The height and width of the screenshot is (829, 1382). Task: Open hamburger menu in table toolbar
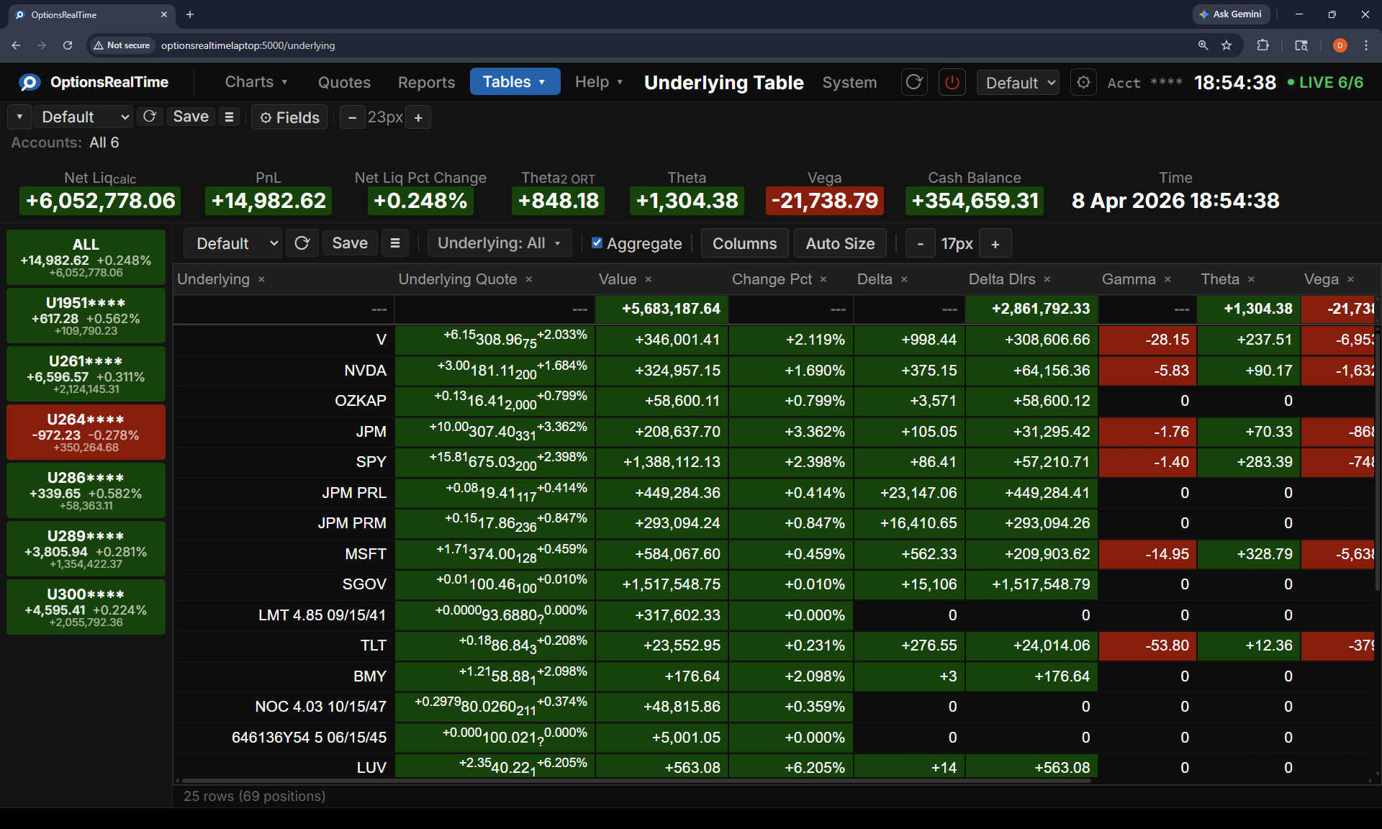[x=395, y=243]
